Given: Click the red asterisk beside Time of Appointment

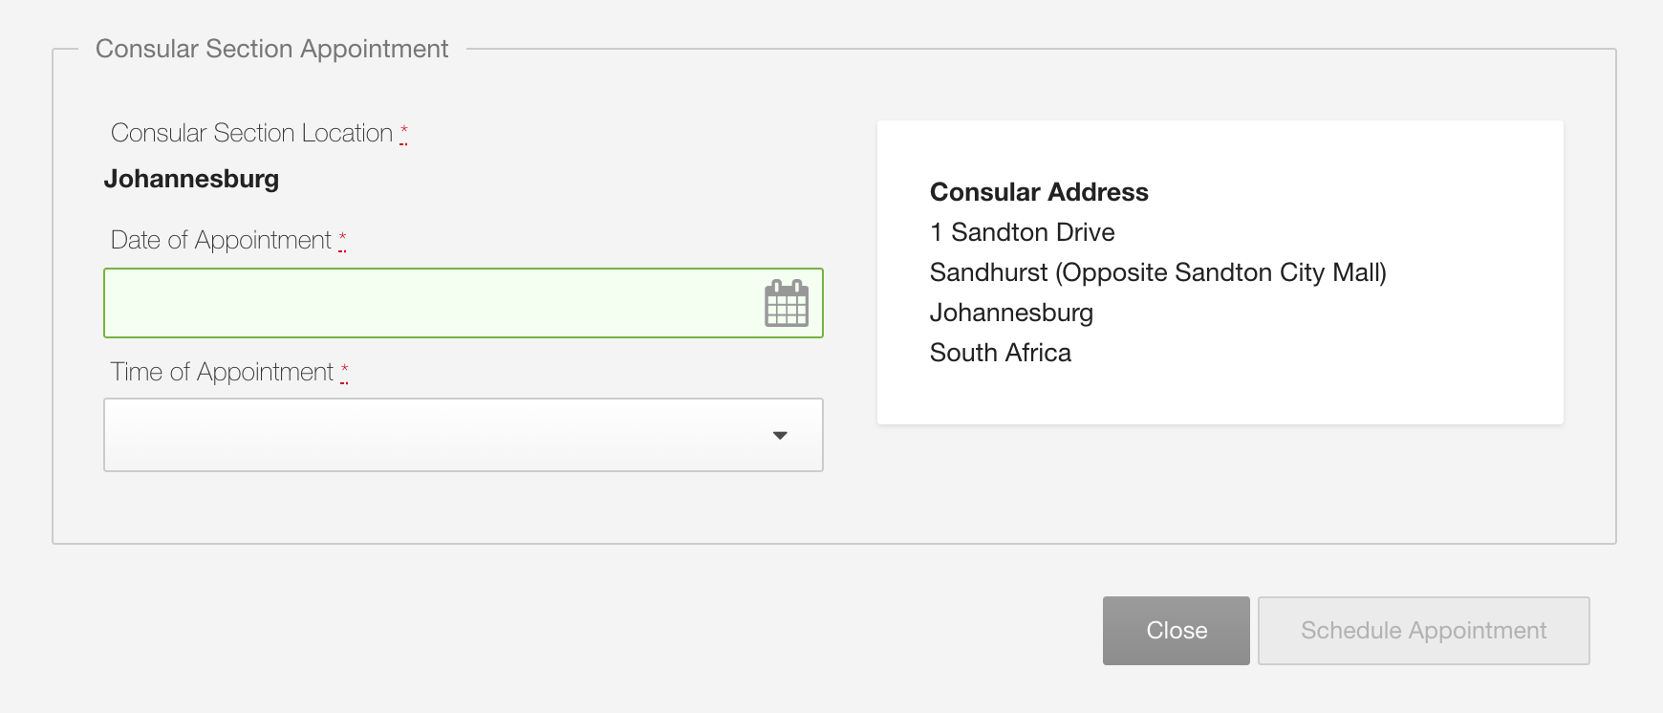Looking at the screenshot, I should pos(344,372).
